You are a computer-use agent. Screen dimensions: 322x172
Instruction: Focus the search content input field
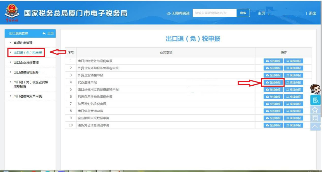coord(215,13)
